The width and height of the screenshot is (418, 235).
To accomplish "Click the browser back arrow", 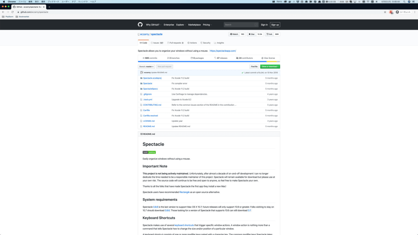I will click(x=3, y=12).
